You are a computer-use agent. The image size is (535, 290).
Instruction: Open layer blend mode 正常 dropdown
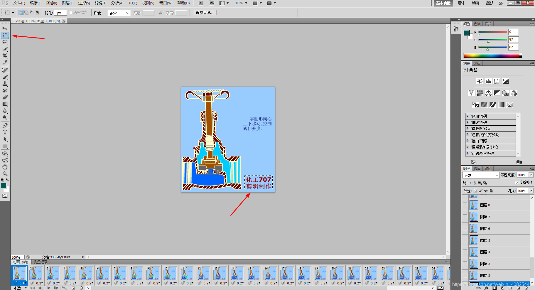[481, 175]
